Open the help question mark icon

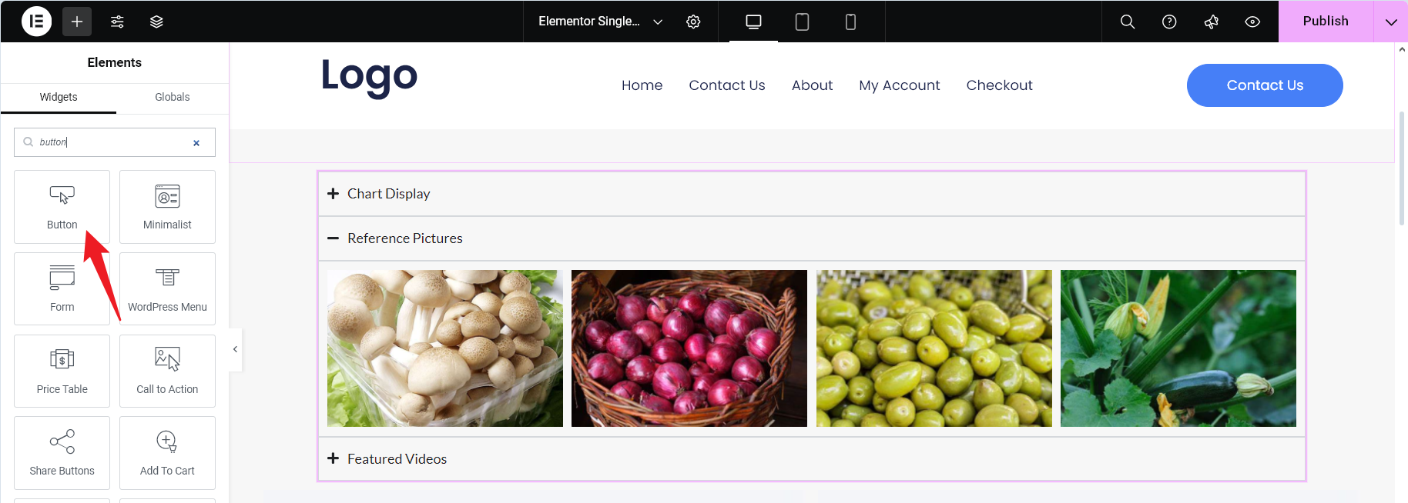pyautogui.click(x=1169, y=22)
